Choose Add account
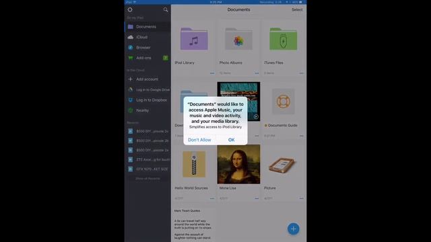This screenshot has height=242, width=431. tap(147, 79)
